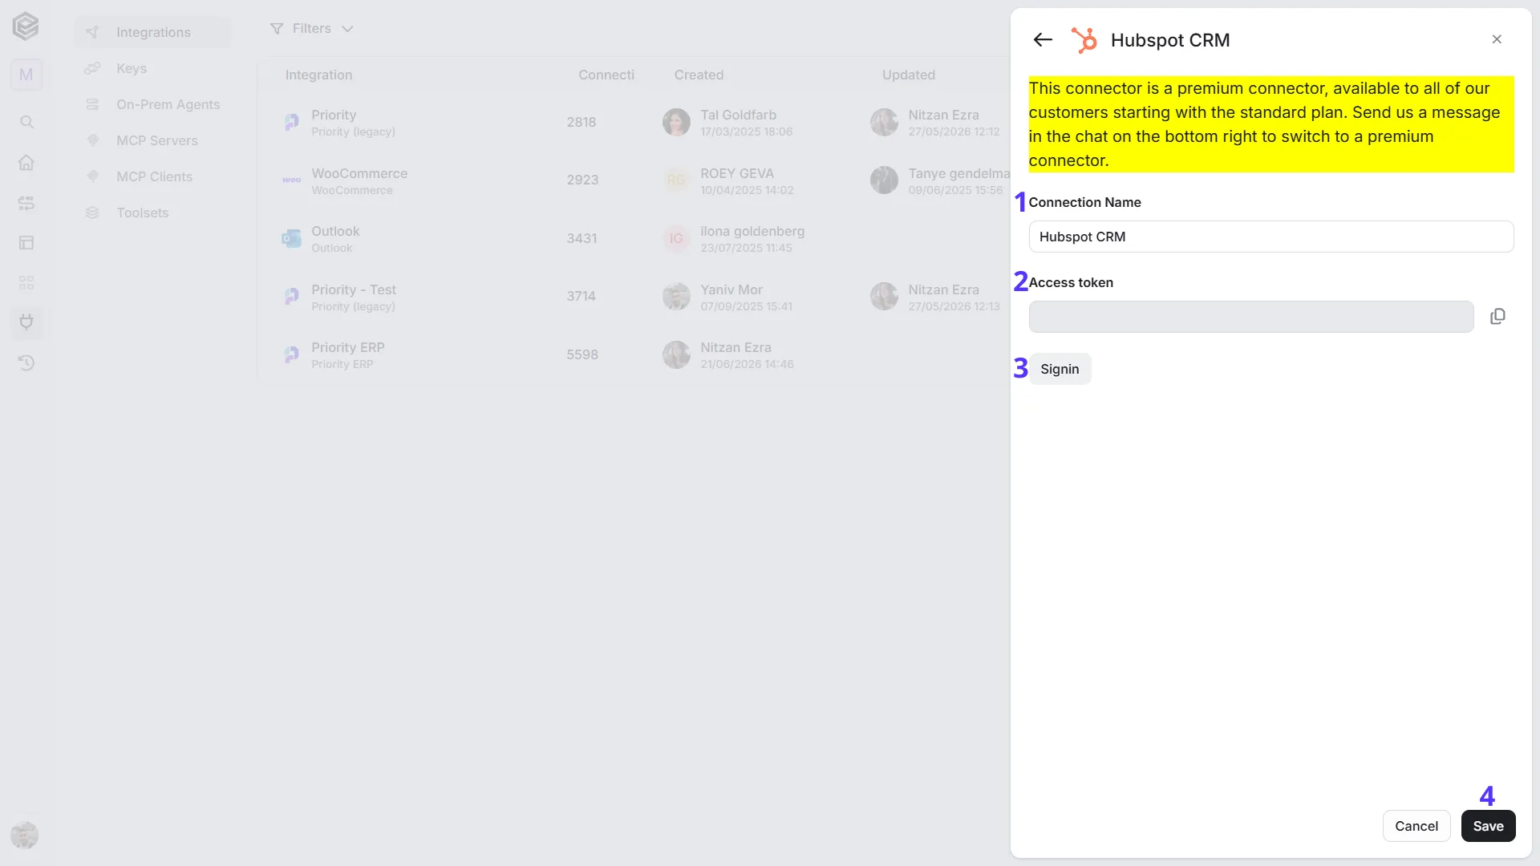Sort by the Created column header
The image size is (1540, 866).
coord(699,75)
